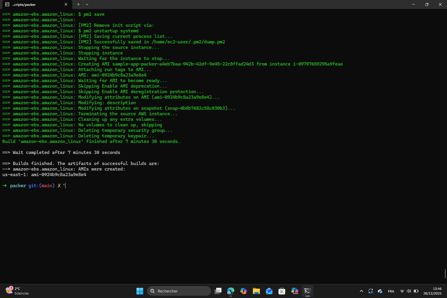447x298 pixels.
Task: Open File Explorer from the taskbar
Action: 256,291
